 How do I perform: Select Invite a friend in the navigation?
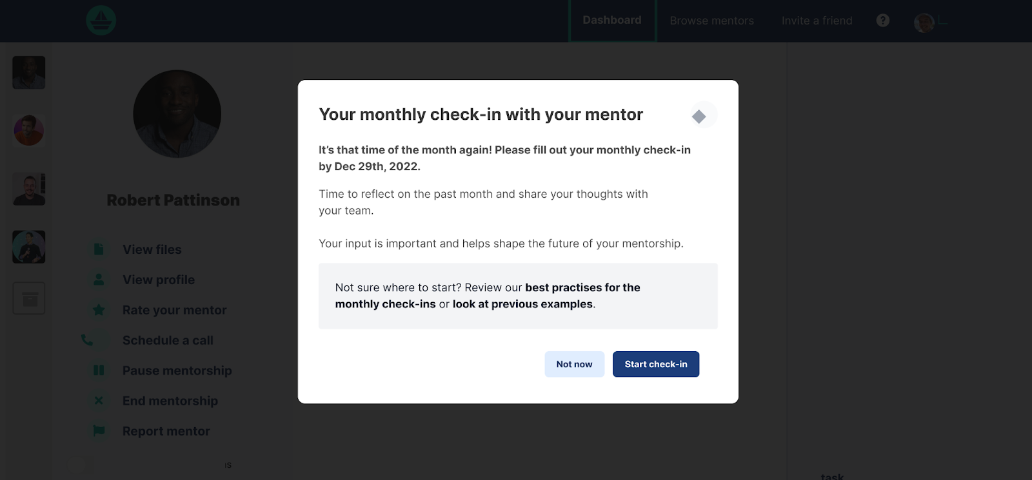coord(817,21)
